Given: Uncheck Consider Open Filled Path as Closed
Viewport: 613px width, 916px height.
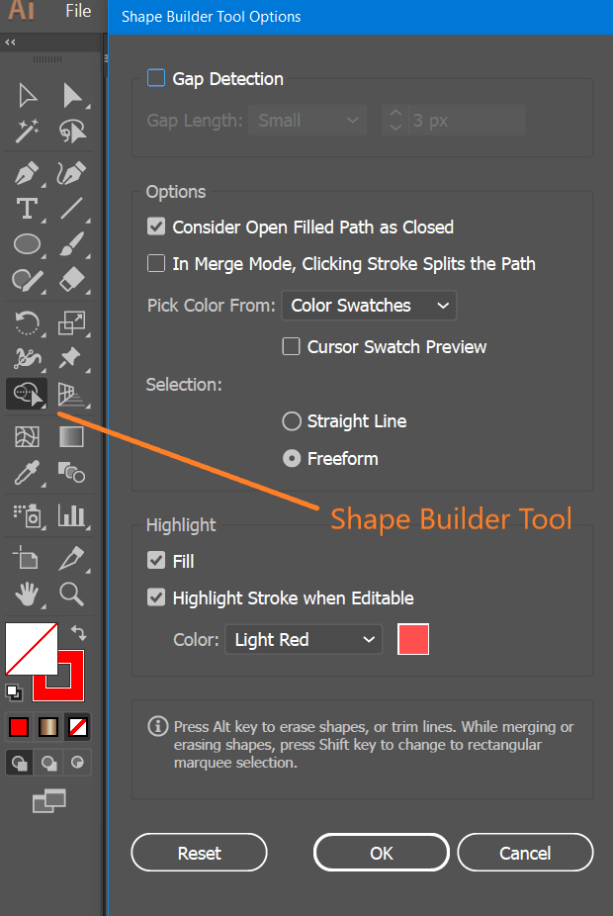Looking at the screenshot, I should [x=156, y=227].
